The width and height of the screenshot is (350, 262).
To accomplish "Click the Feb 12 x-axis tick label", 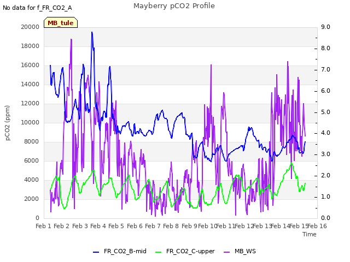I will pyautogui.click(x=244, y=226).
